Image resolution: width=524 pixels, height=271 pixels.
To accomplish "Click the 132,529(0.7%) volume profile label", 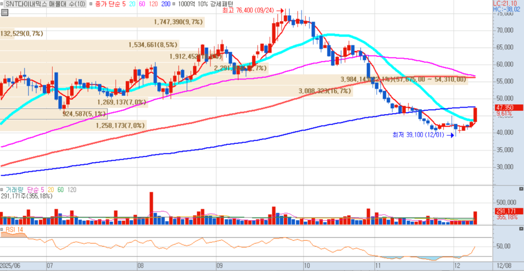I will [22, 34].
